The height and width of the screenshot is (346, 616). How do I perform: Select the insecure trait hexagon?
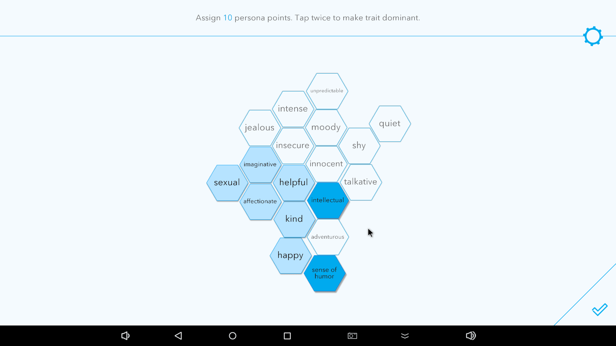(293, 145)
